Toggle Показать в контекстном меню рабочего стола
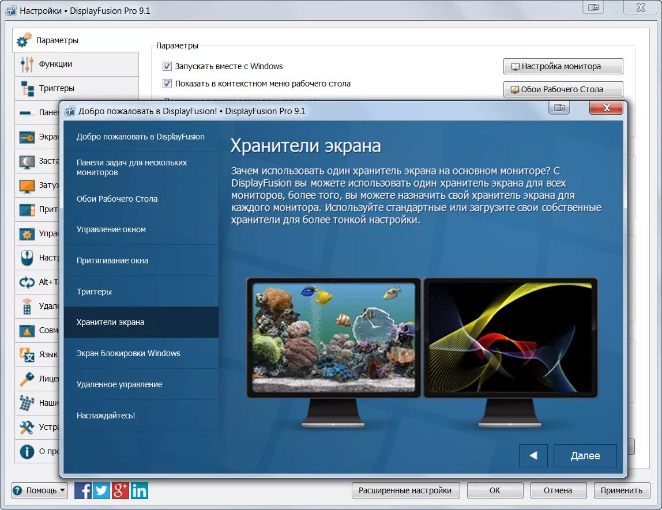Image resolution: width=662 pixels, height=510 pixels. [x=167, y=84]
